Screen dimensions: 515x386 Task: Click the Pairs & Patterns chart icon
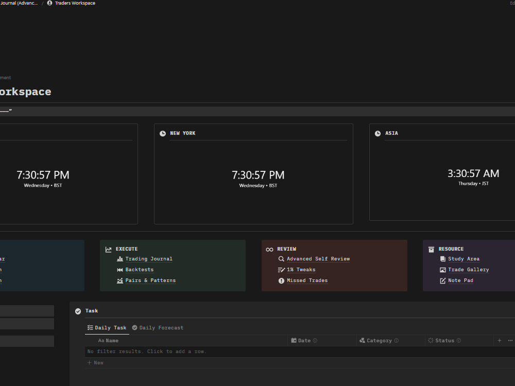[x=120, y=280]
